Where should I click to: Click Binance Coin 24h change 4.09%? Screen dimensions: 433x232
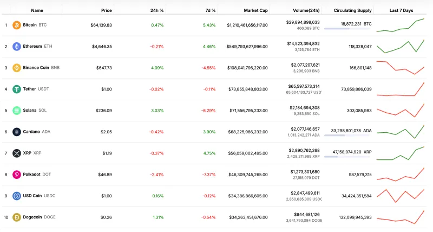click(x=157, y=68)
